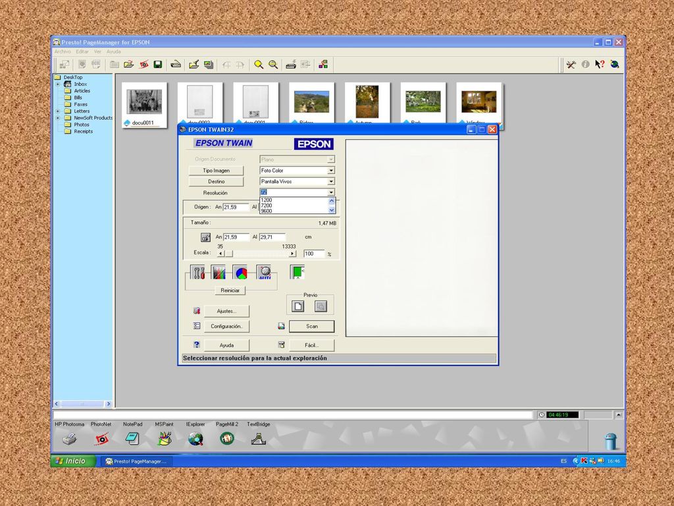Click the Ayuda button in EPSON TWAIN
674x506 pixels.
(226, 345)
